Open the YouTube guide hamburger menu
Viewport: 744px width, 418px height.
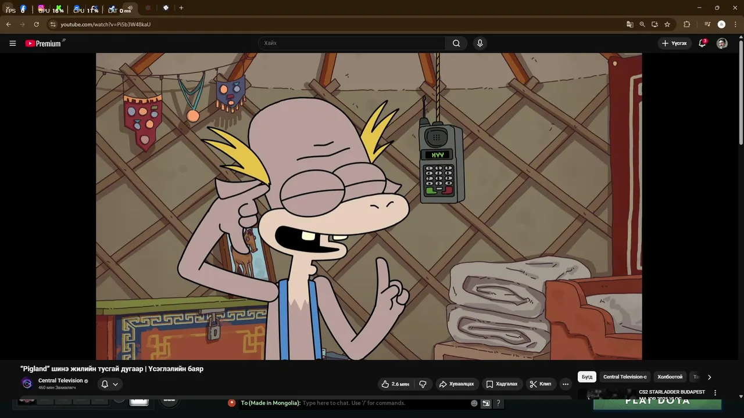click(x=12, y=43)
